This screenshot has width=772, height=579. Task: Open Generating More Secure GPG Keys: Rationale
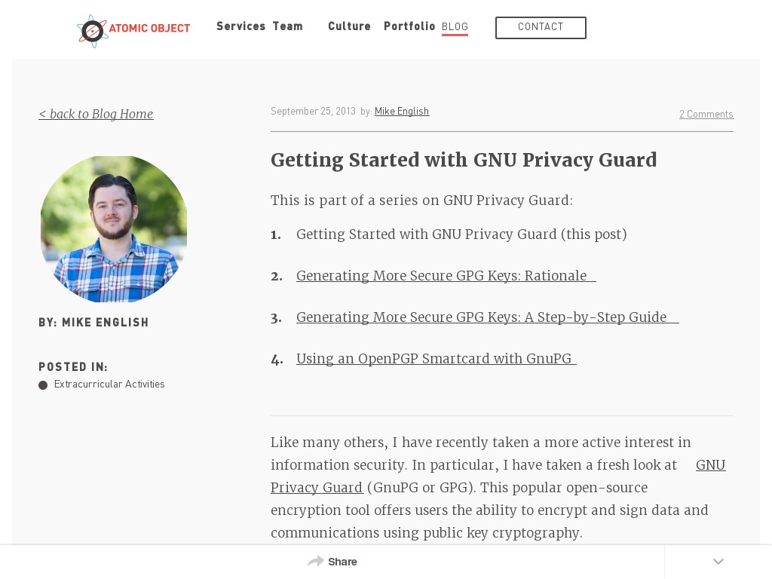coord(446,276)
